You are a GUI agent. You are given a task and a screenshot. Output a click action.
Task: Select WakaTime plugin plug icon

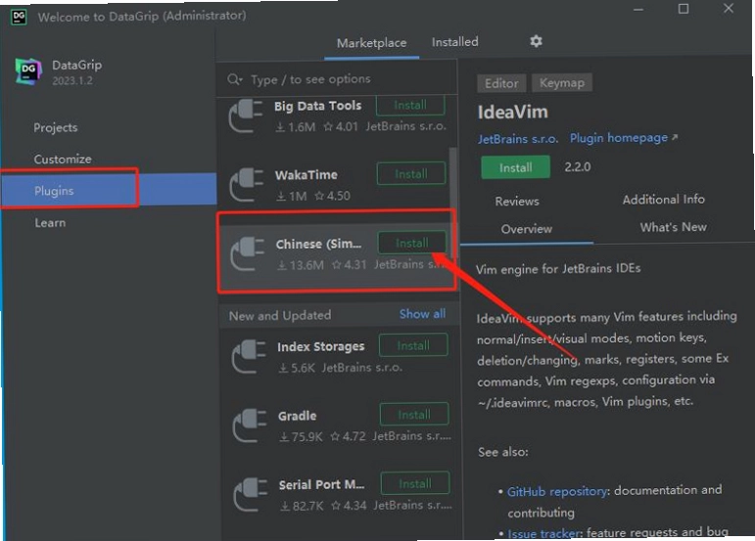click(x=247, y=185)
